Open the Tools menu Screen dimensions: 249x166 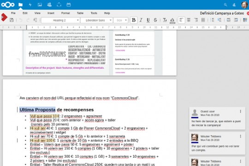coord(94,13)
